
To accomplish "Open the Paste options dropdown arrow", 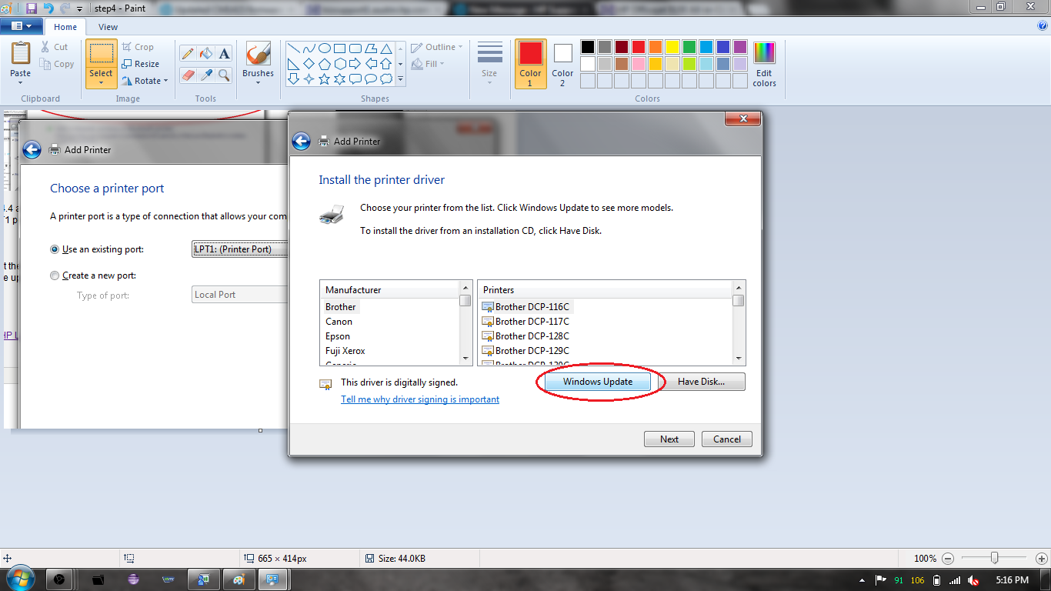I will pos(21,82).
